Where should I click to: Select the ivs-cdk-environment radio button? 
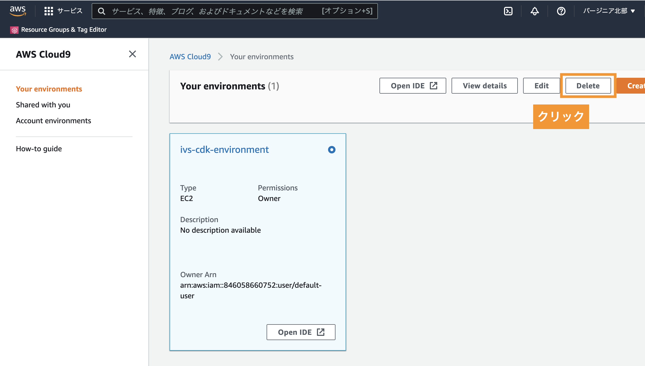click(332, 149)
